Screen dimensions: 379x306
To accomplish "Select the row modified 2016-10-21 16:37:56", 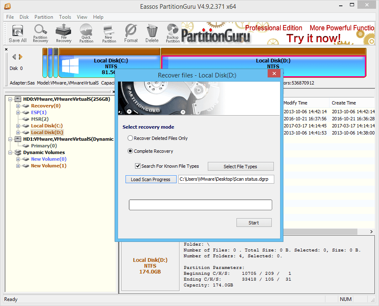I will coord(329,119).
